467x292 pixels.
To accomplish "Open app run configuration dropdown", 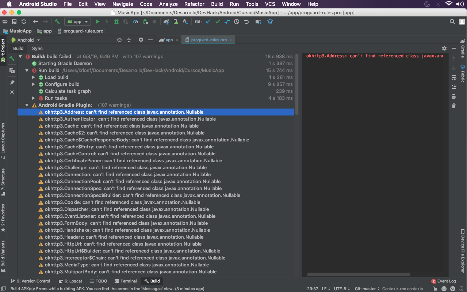I will click(78, 22).
